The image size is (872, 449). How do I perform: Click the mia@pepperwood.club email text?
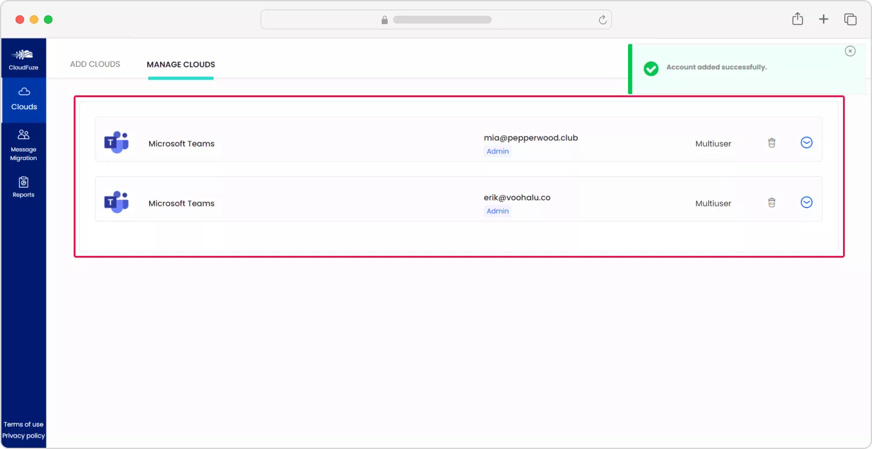point(531,138)
